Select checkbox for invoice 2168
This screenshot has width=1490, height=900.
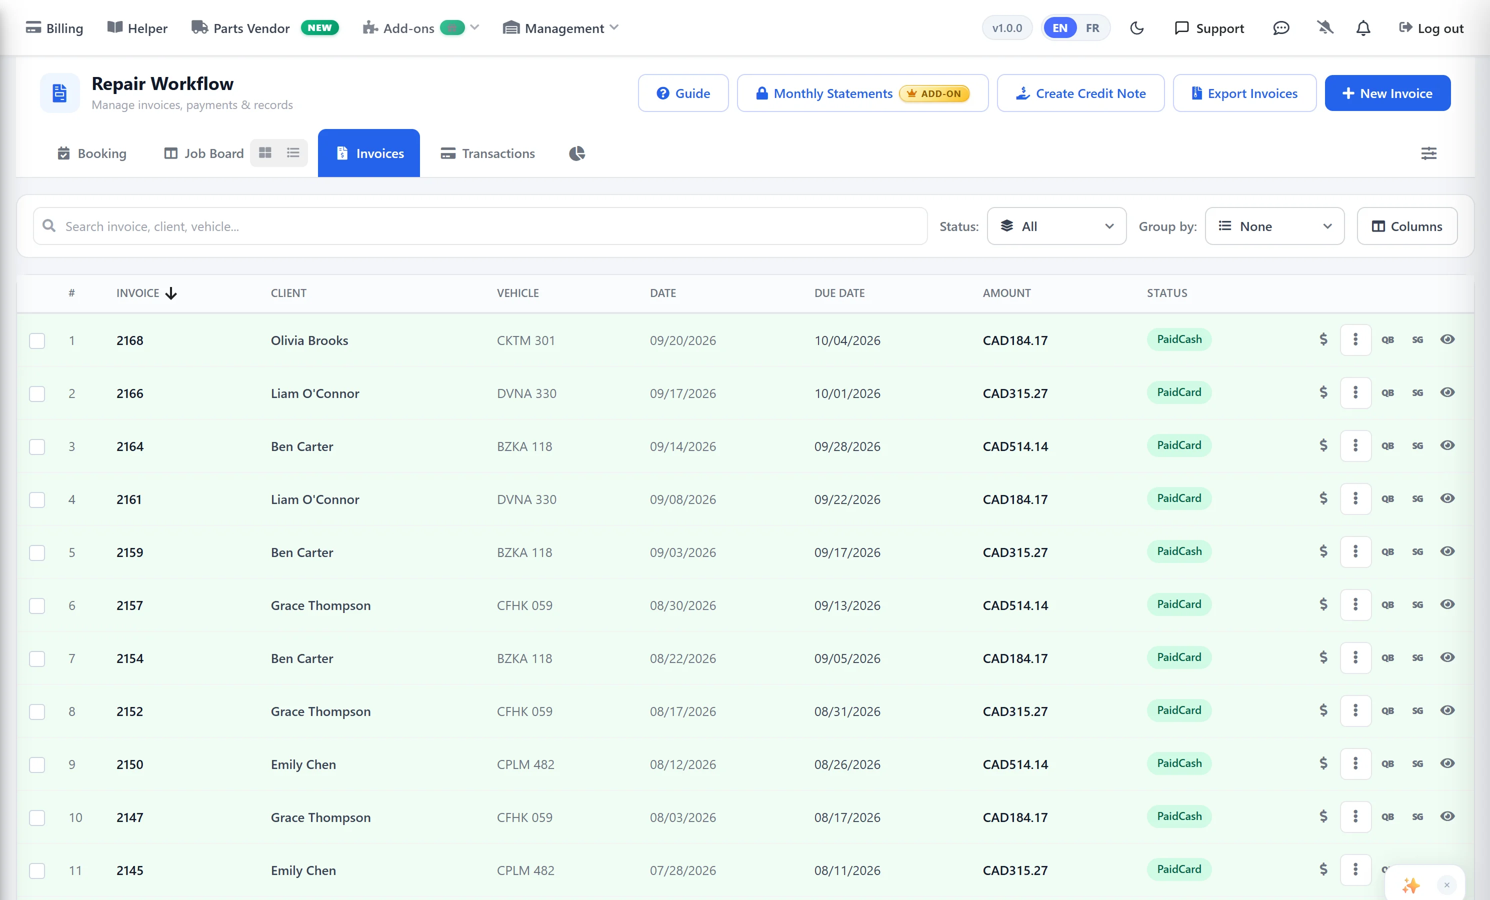point(37,340)
